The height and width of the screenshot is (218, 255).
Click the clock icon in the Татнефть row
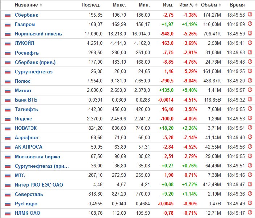coord(250,108)
